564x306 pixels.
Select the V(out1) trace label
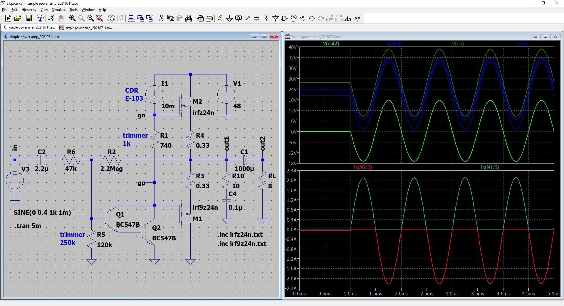coord(395,44)
